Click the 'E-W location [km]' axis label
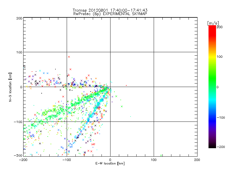Screen dimensions: 232x174 (x=110, y=163)
